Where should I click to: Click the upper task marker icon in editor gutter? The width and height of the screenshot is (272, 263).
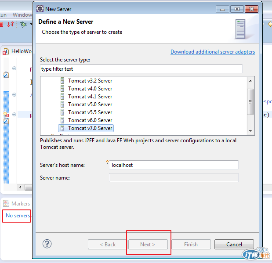[6, 75]
